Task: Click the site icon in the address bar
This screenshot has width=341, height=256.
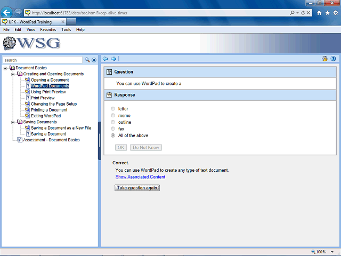Action: tap(27, 13)
